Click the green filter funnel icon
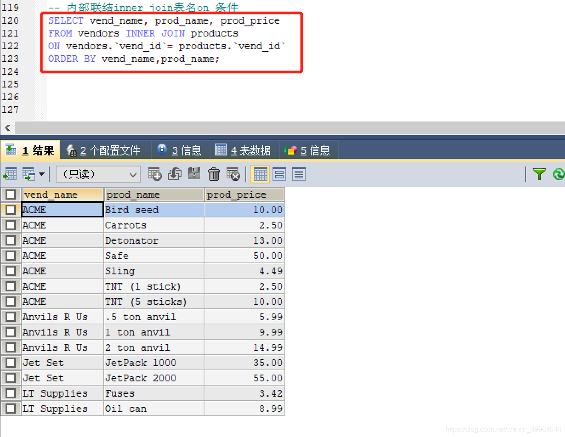 tap(539, 174)
